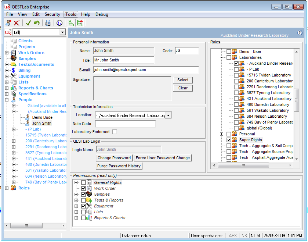The height and width of the screenshot is (242, 308).
Task: Click the Change Password button
Action: click(x=114, y=158)
